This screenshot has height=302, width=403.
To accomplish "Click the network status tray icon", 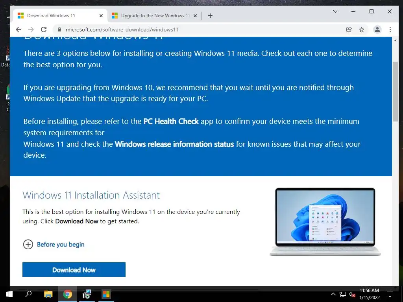I will coord(343,294).
